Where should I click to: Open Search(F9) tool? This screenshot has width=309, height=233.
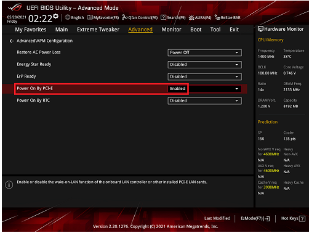click(173, 18)
